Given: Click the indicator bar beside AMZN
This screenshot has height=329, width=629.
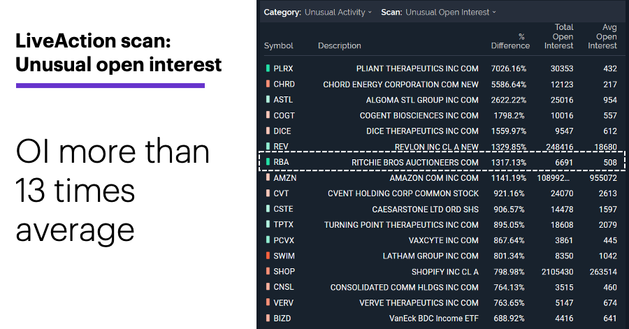Looking at the screenshot, I should coord(268,177).
